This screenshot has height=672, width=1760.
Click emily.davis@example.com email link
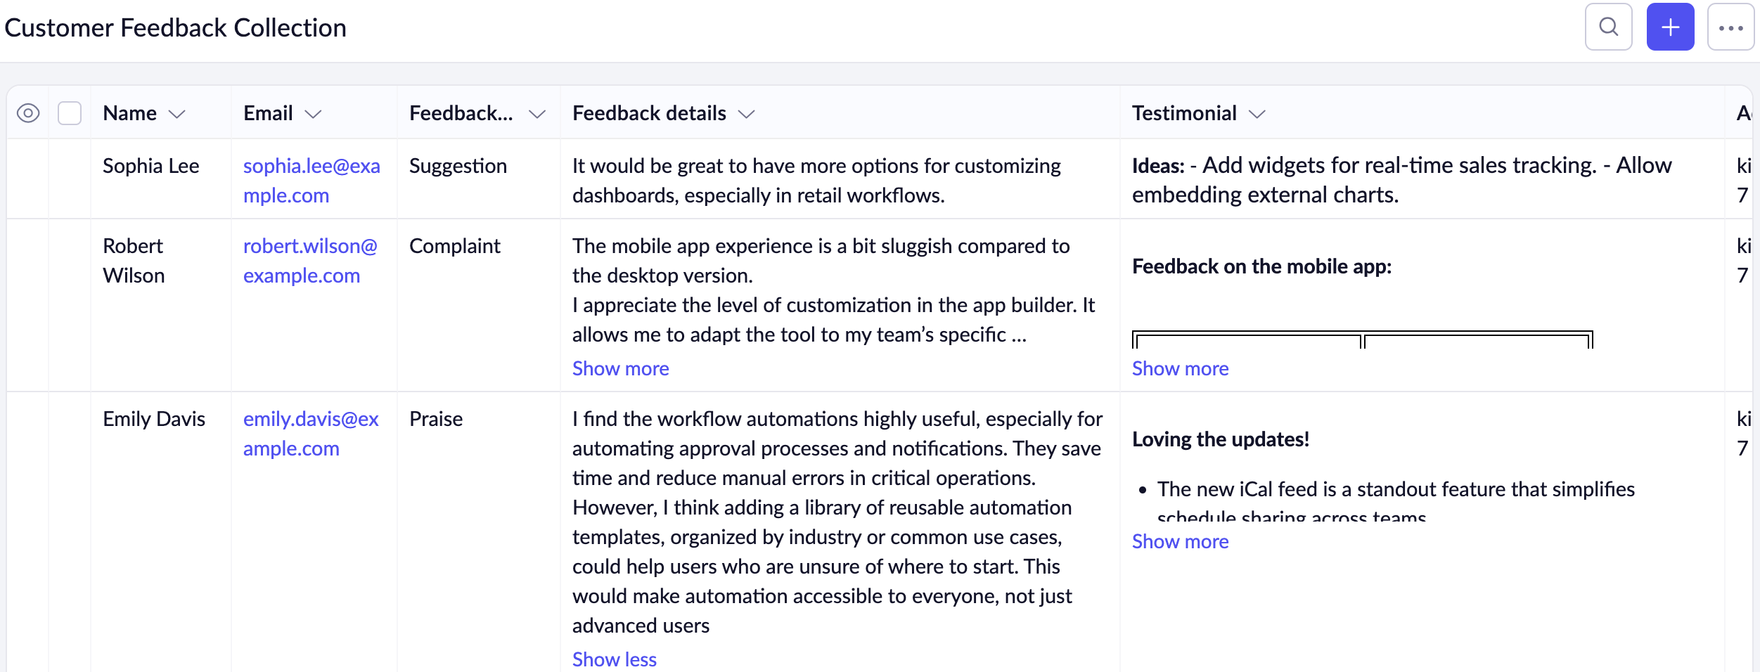(311, 433)
